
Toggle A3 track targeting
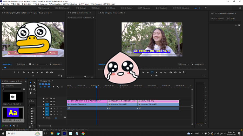47,115
